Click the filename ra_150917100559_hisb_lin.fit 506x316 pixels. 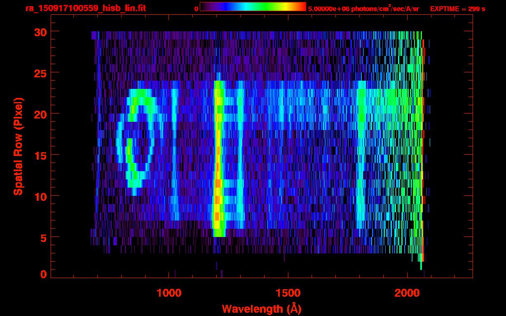85,8
